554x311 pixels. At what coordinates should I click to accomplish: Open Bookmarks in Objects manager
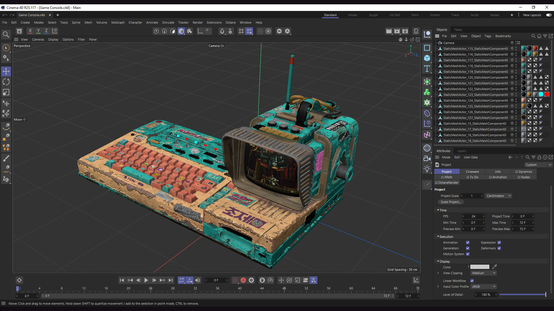503,36
